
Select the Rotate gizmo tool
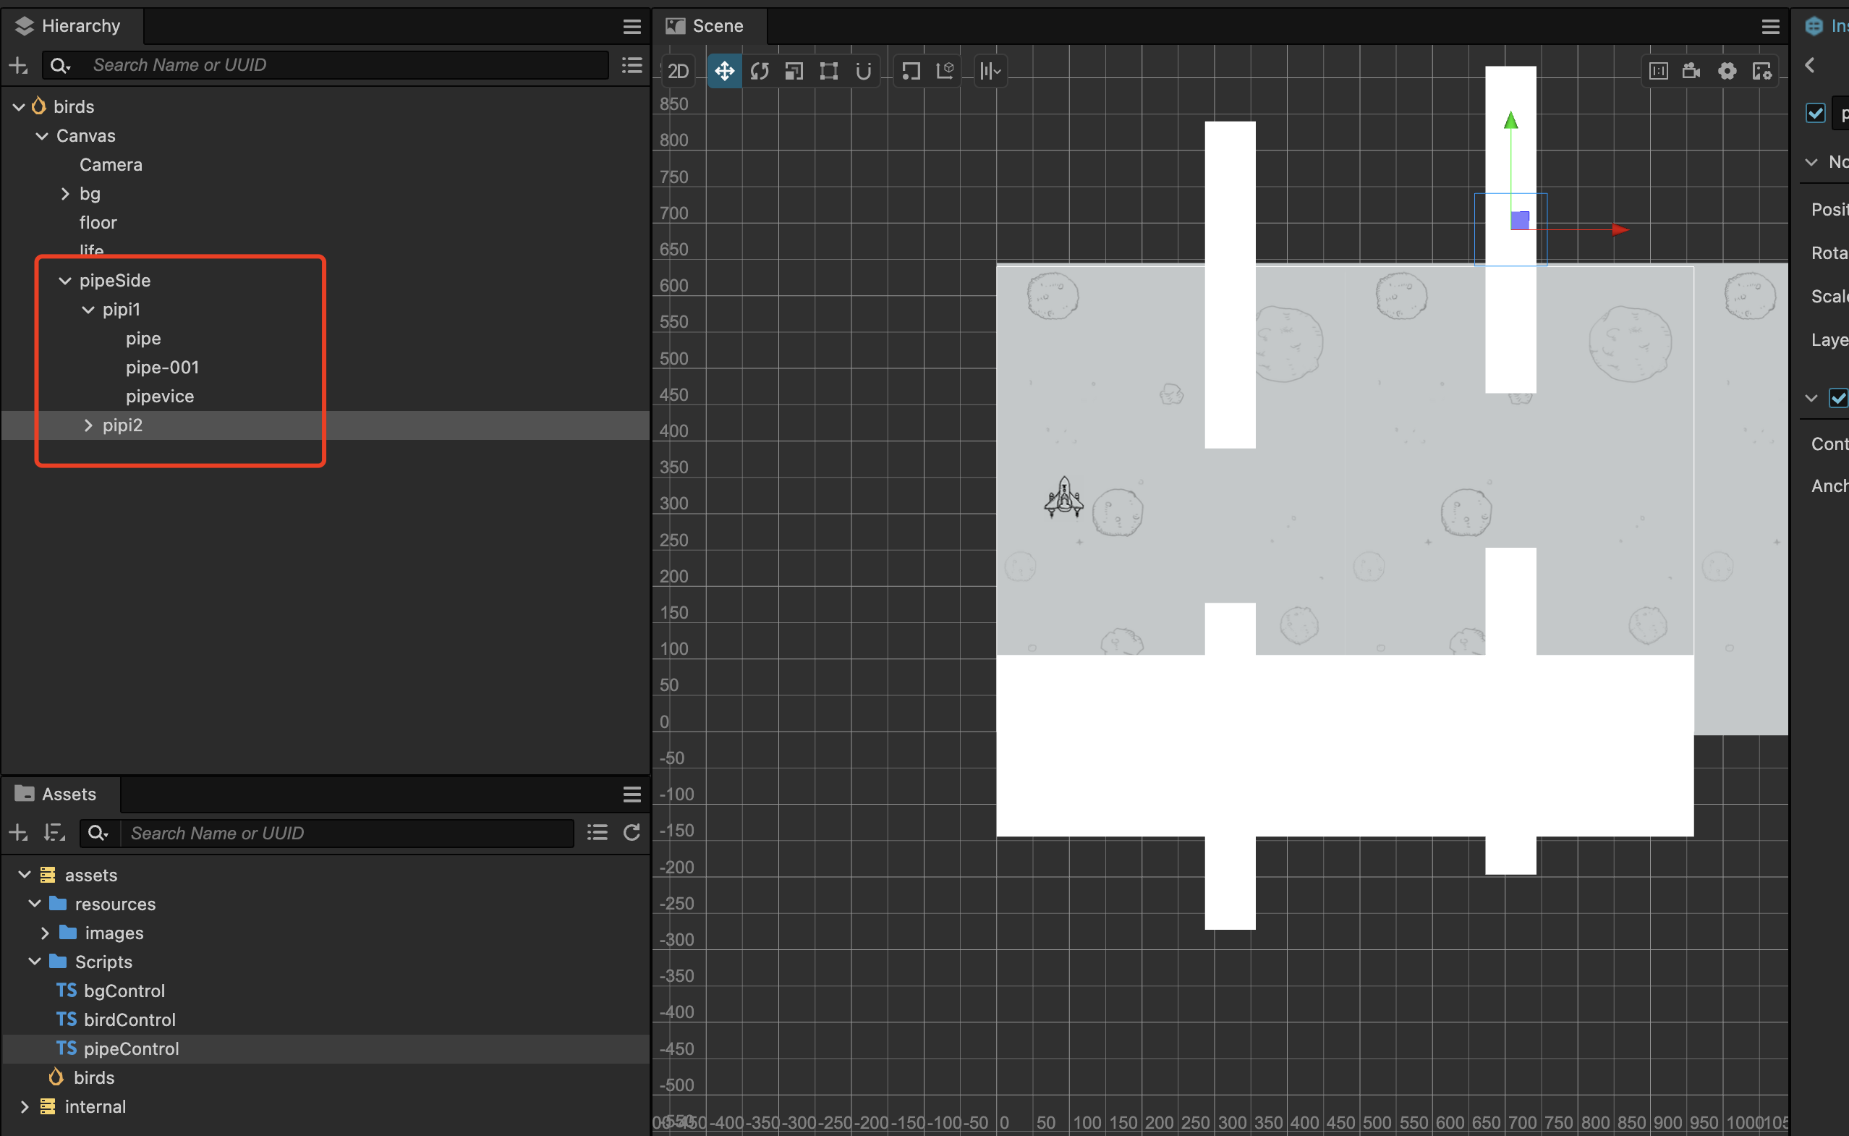tap(760, 71)
